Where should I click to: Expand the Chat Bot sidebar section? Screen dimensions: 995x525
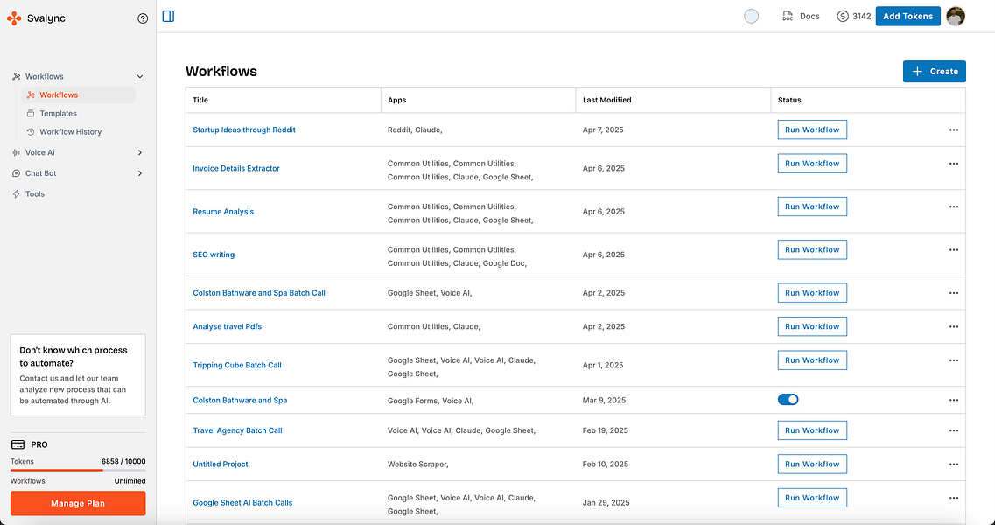coord(140,173)
